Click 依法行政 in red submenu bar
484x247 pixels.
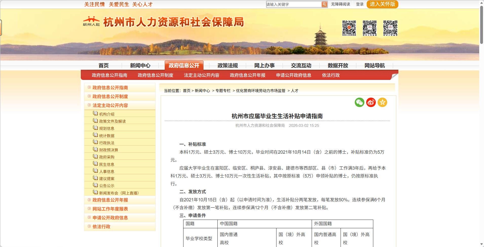click(331, 75)
